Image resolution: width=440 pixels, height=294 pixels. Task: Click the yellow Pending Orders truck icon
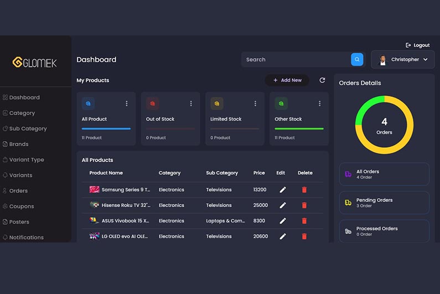click(x=348, y=203)
